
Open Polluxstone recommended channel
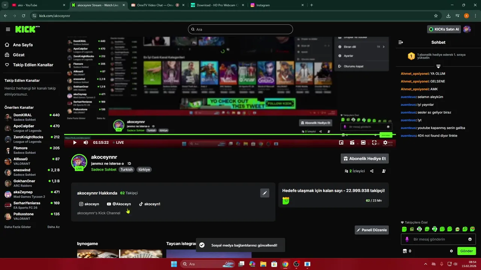pos(32,216)
